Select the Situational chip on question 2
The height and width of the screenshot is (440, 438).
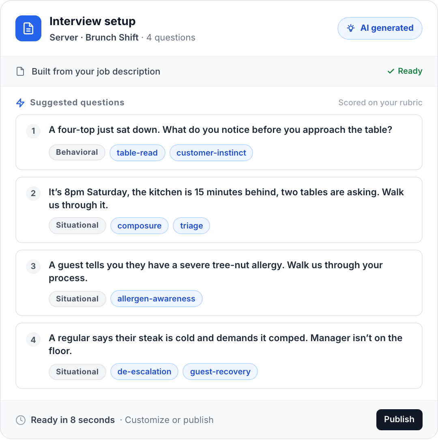(x=77, y=225)
